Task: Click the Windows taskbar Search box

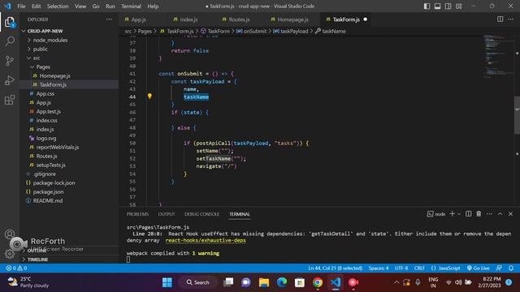Action: coord(198,282)
